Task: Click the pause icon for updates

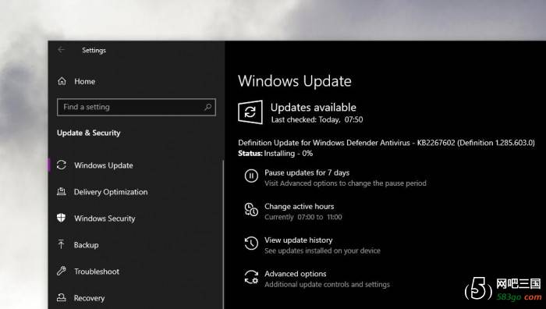Action: [x=251, y=176]
